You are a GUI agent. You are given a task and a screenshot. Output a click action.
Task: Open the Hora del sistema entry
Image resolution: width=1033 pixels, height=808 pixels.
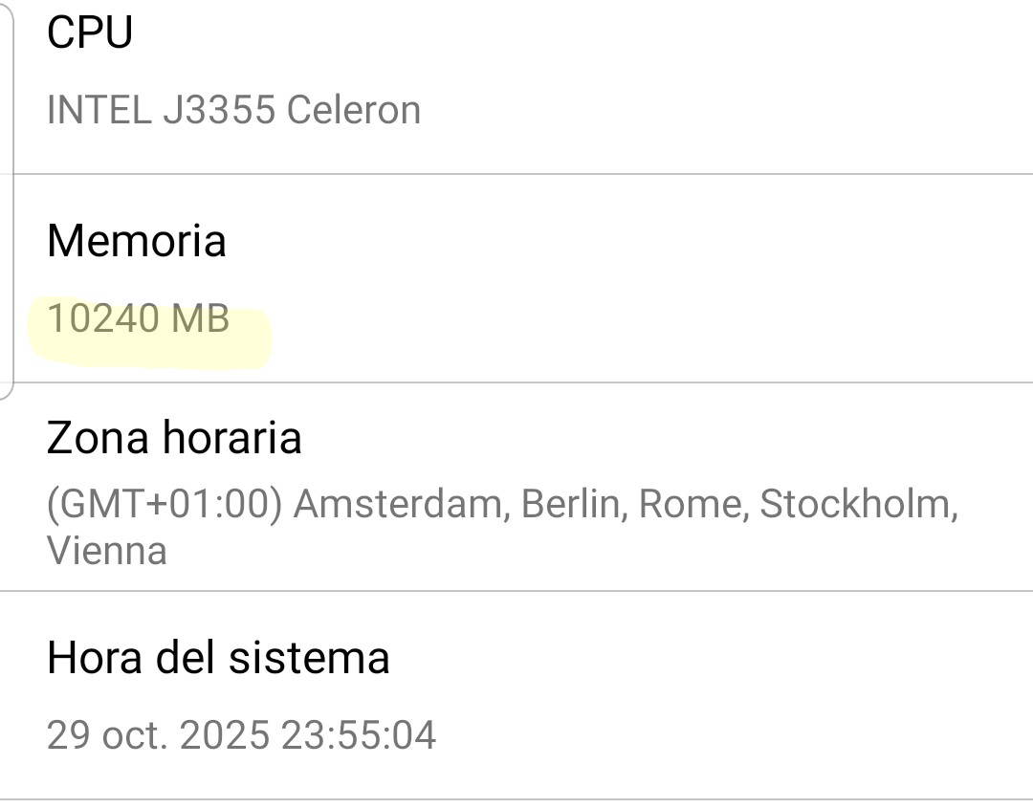click(x=218, y=658)
